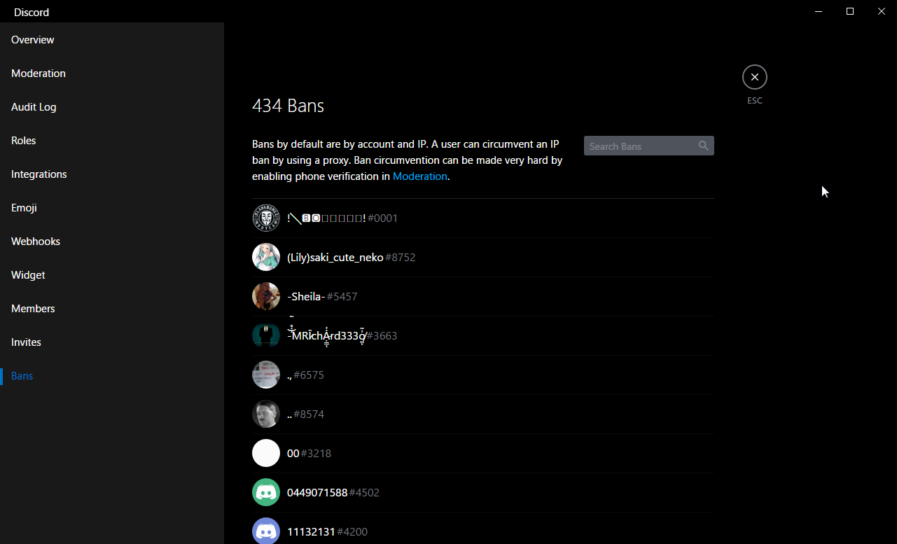Image resolution: width=897 pixels, height=544 pixels.
Task: Open the ban entry ending in #0001
Action: 483,218
